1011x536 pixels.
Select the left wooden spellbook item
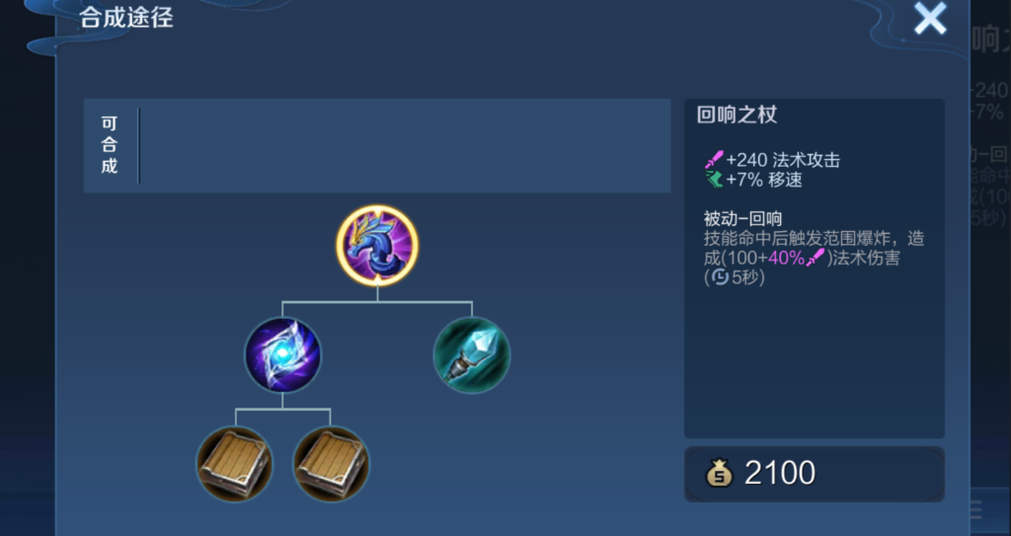235,464
